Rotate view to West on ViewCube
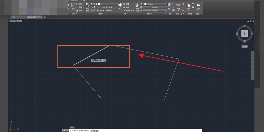264x132 pixels. pyautogui.click(x=237, y=34)
